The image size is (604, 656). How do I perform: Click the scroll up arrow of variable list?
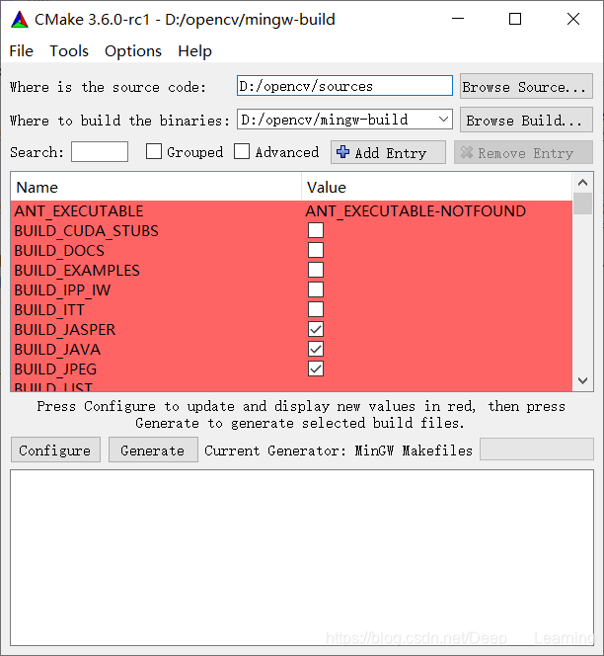pyautogui.click(x=582, y=183)
